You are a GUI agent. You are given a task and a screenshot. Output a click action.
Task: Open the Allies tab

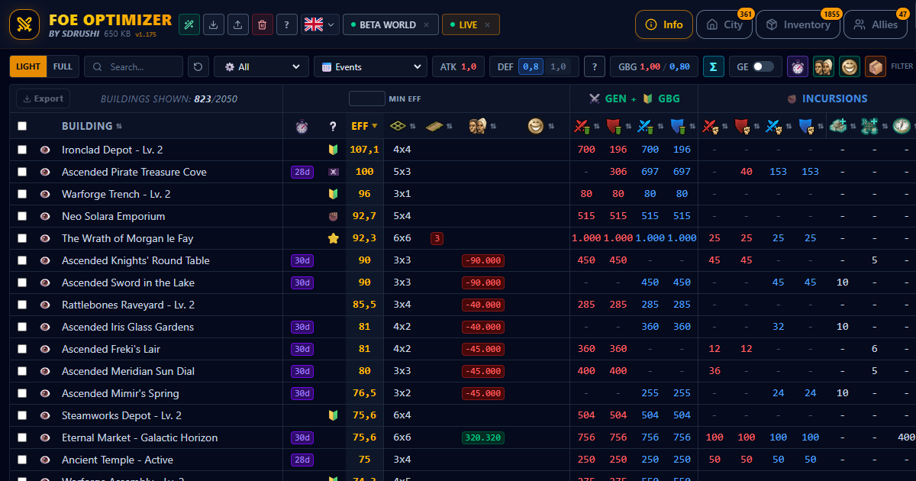(x=876, y=24)
